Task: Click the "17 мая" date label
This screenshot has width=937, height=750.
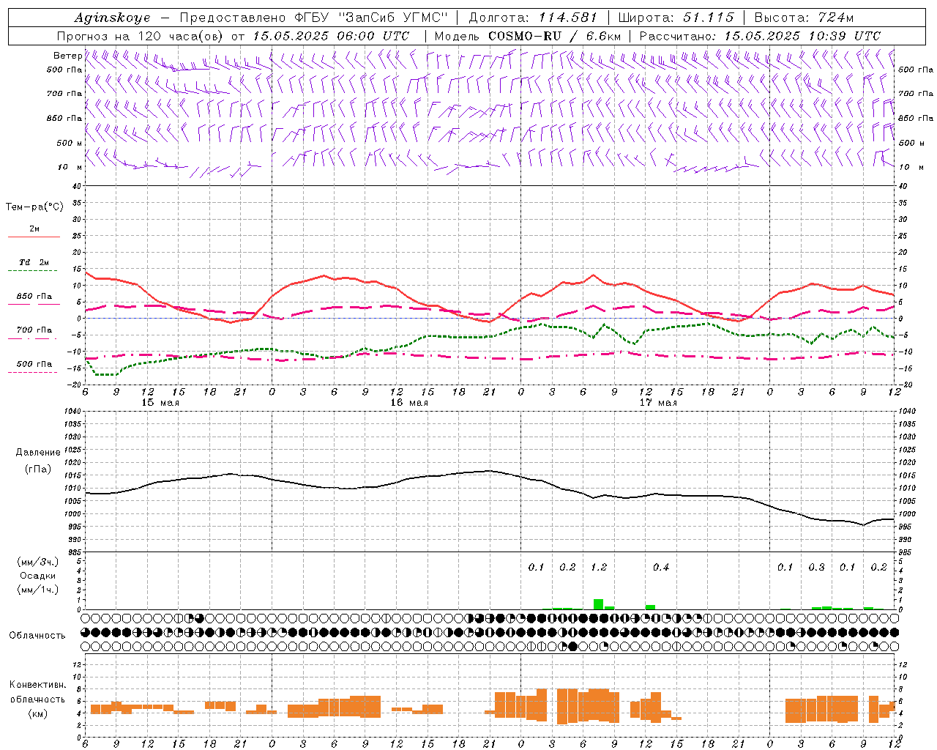Action: (x=658, y=403)
